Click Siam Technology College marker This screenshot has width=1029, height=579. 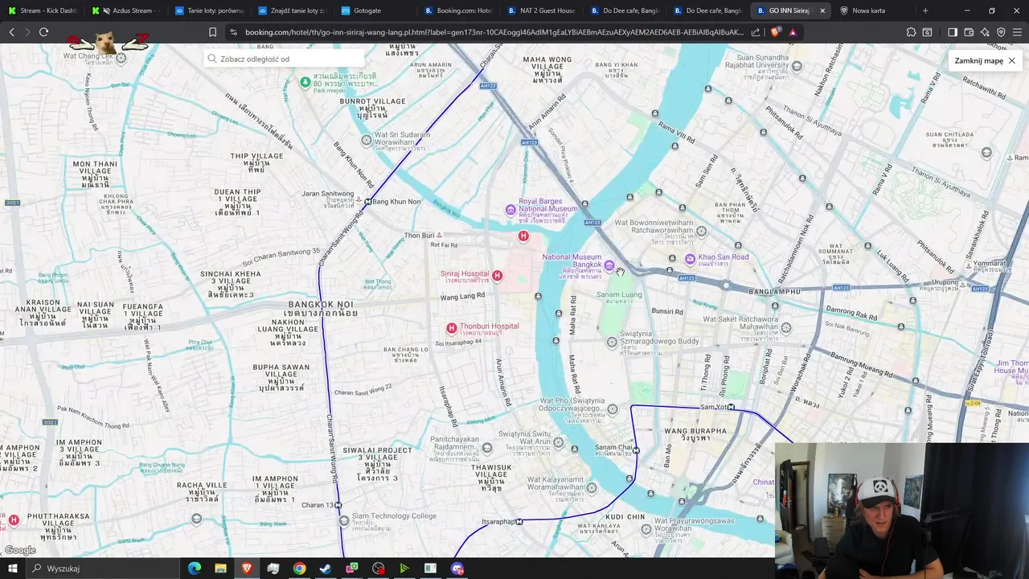pyautogui.click(x=344, y=521)
